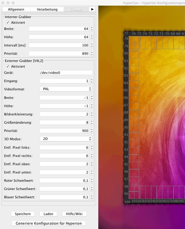
Task: Show more tabs with the right arrow
Action: 92,9
